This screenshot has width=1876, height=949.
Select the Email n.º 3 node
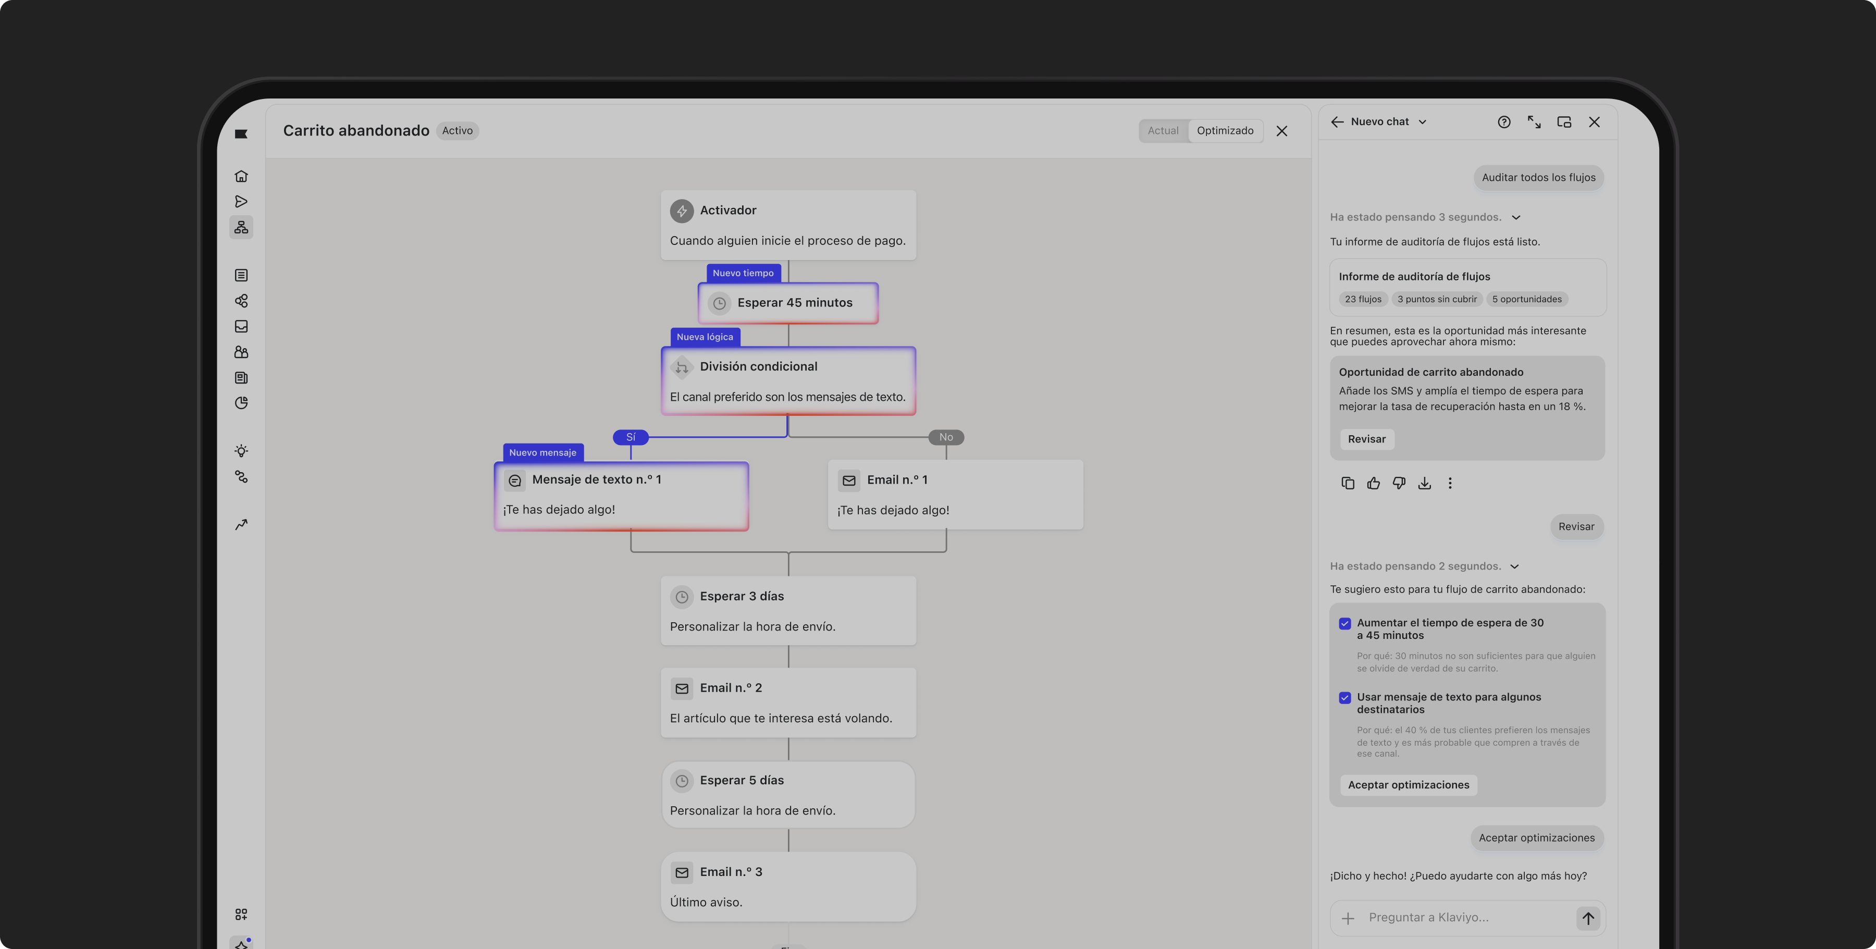pos(788,887)
